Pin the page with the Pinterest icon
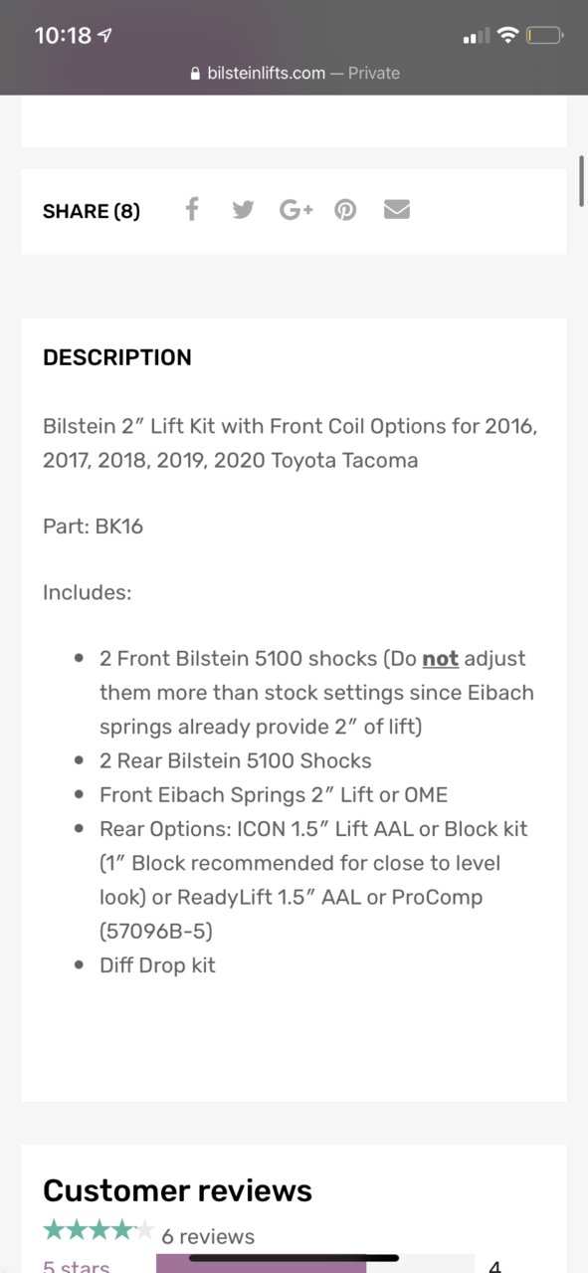 pyautogui.click(x=345, y=210)
